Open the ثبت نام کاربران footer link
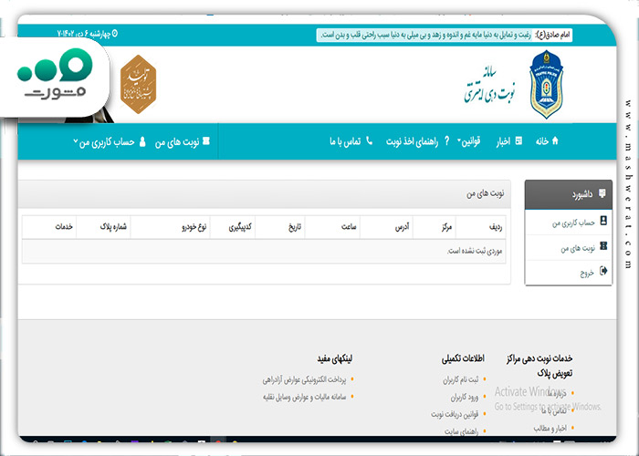 461,380
